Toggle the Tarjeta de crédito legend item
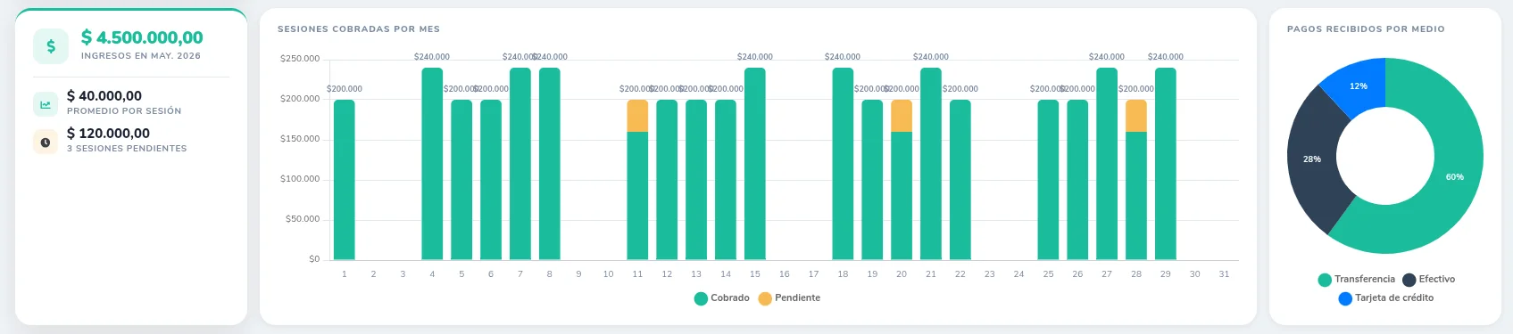This screenshot has width=1513, height=334. point(1386,298)
